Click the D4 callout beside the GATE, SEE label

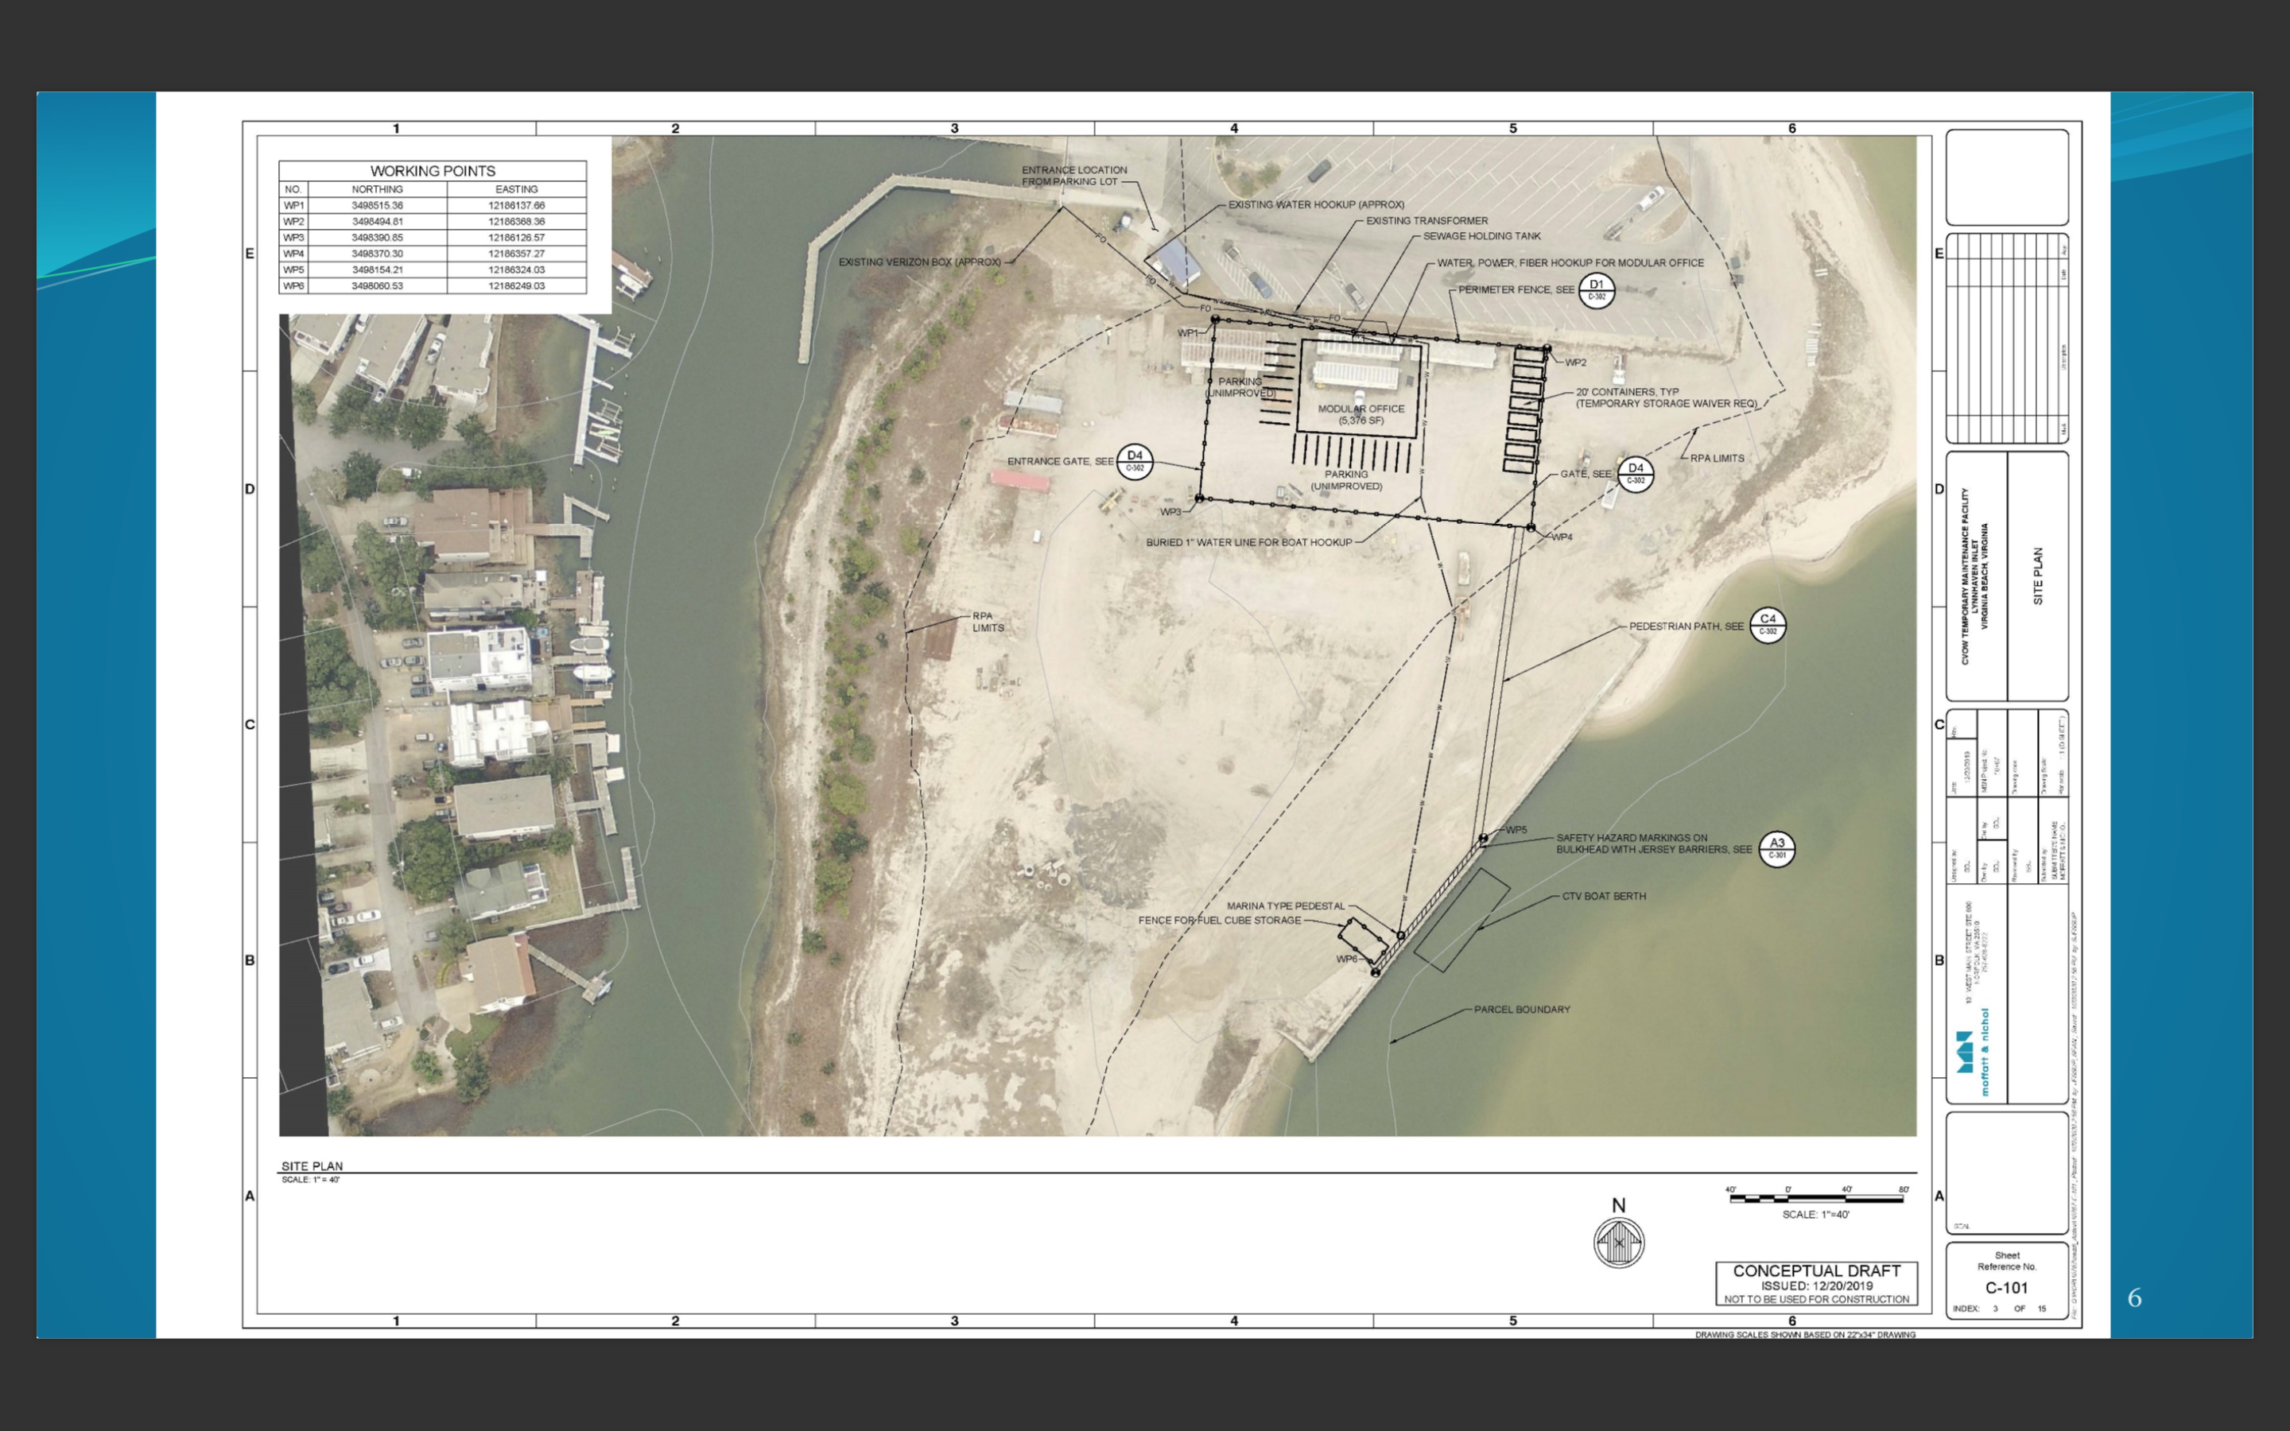pyautogui.click(x=1635, y=473)
